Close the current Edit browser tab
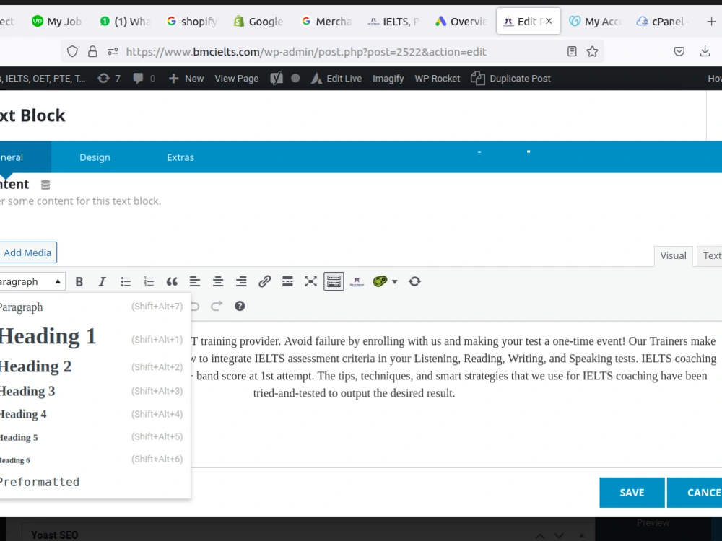 pyautogui.click(x=549, y=21)
